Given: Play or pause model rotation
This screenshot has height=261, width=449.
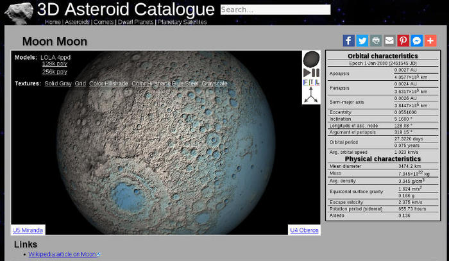Looking at the screenshot, I should pyautogui.click(x=311, y=73).
